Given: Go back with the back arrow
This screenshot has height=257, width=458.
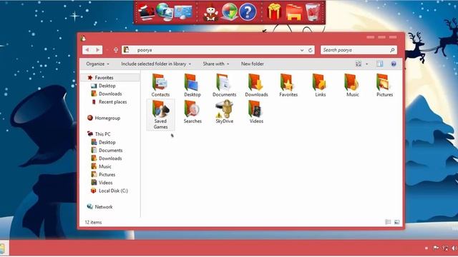Looking at the screenshot, I should tap(87, 50).
